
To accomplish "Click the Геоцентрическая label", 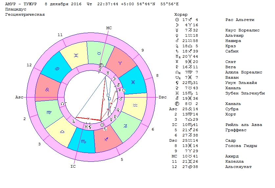I will click(25, 15).
